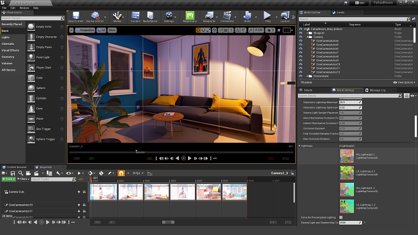Screen dimensions: 418x235
Task: Click the green Track add button
Action: coord(9,179)
